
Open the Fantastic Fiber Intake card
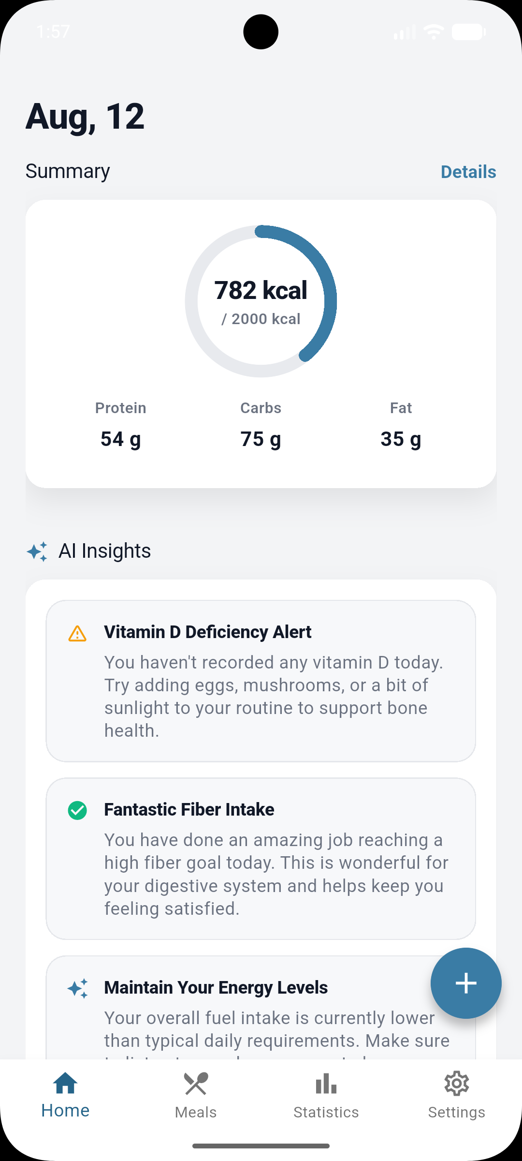(261, 859)
